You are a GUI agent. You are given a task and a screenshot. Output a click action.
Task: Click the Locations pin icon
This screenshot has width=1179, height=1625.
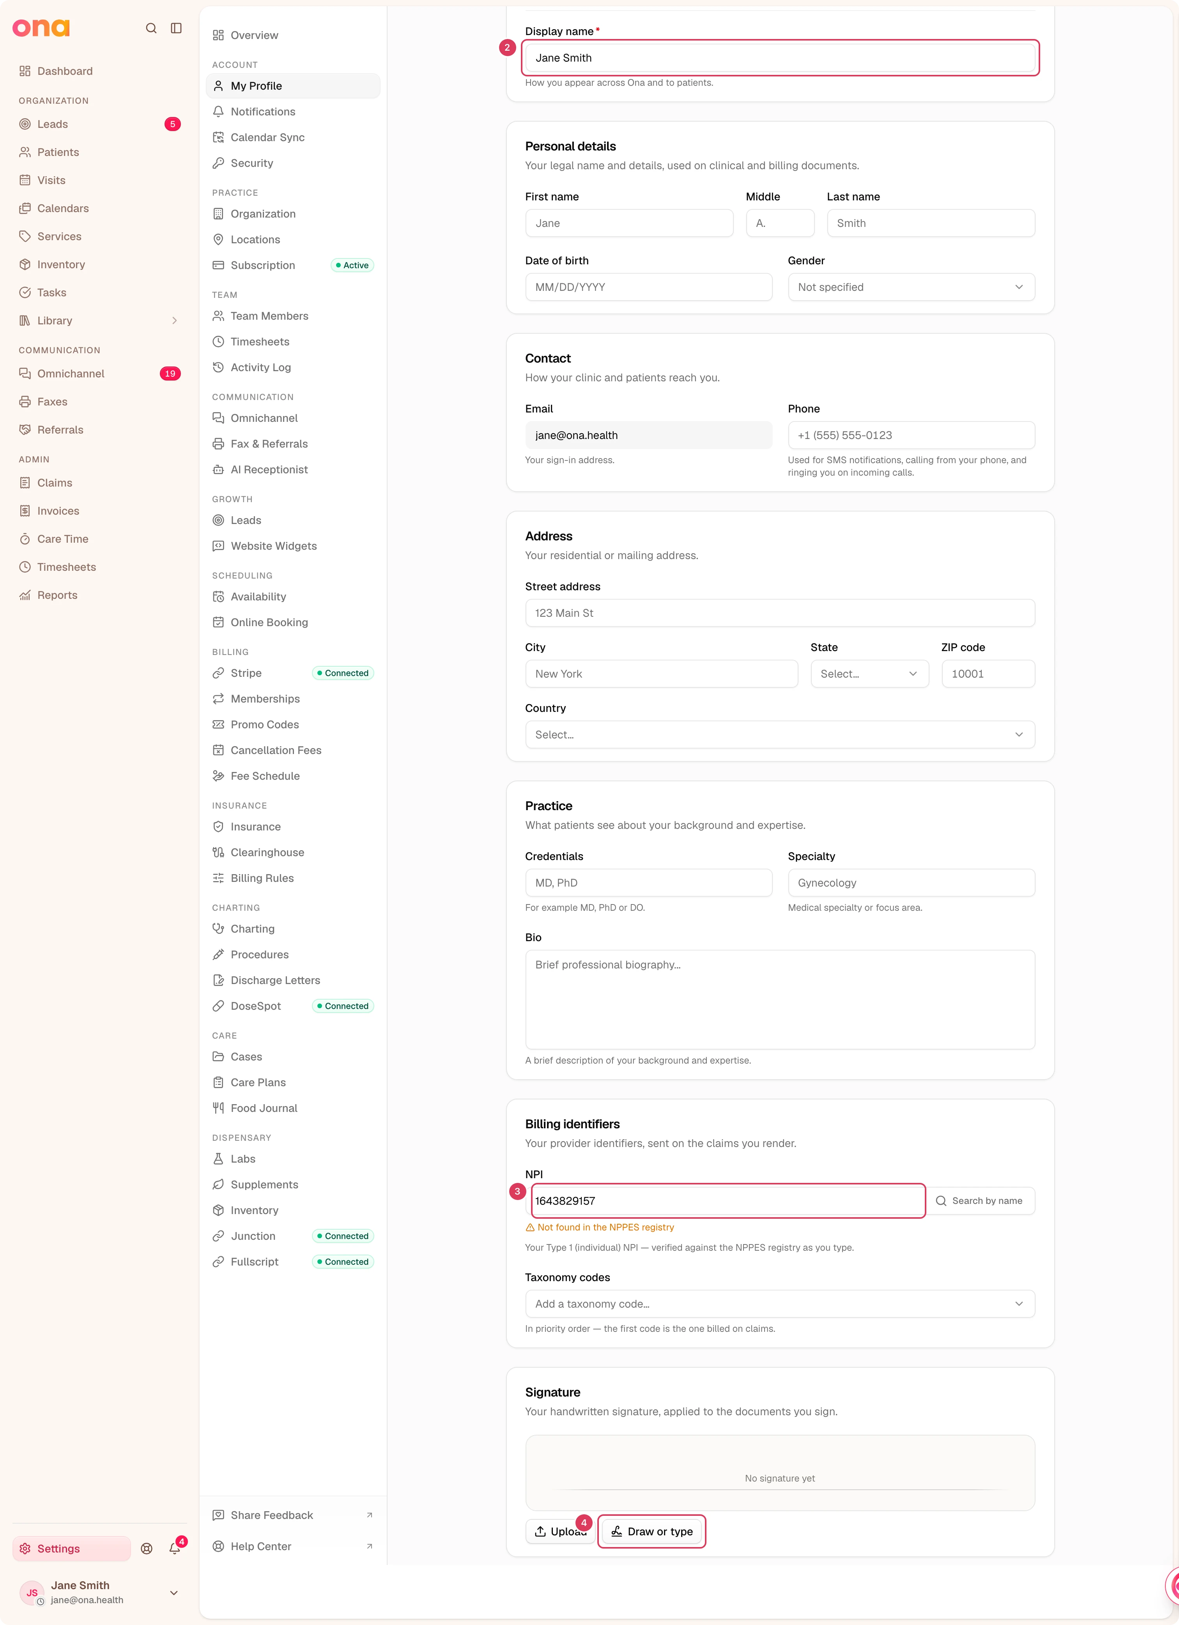[x=219, y=239]
